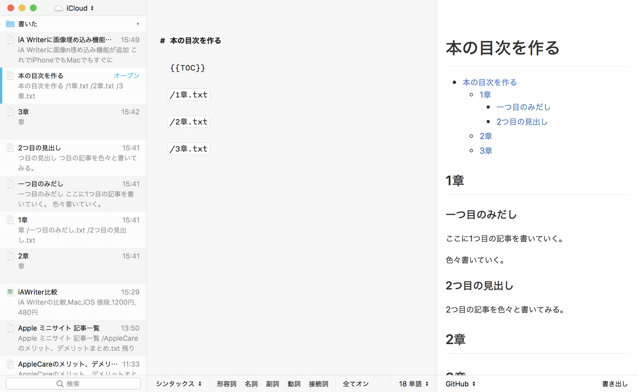Click the spreadsheet icon beside iAWriter比較
Screen dimensions: 638x392
click(10, 292)
